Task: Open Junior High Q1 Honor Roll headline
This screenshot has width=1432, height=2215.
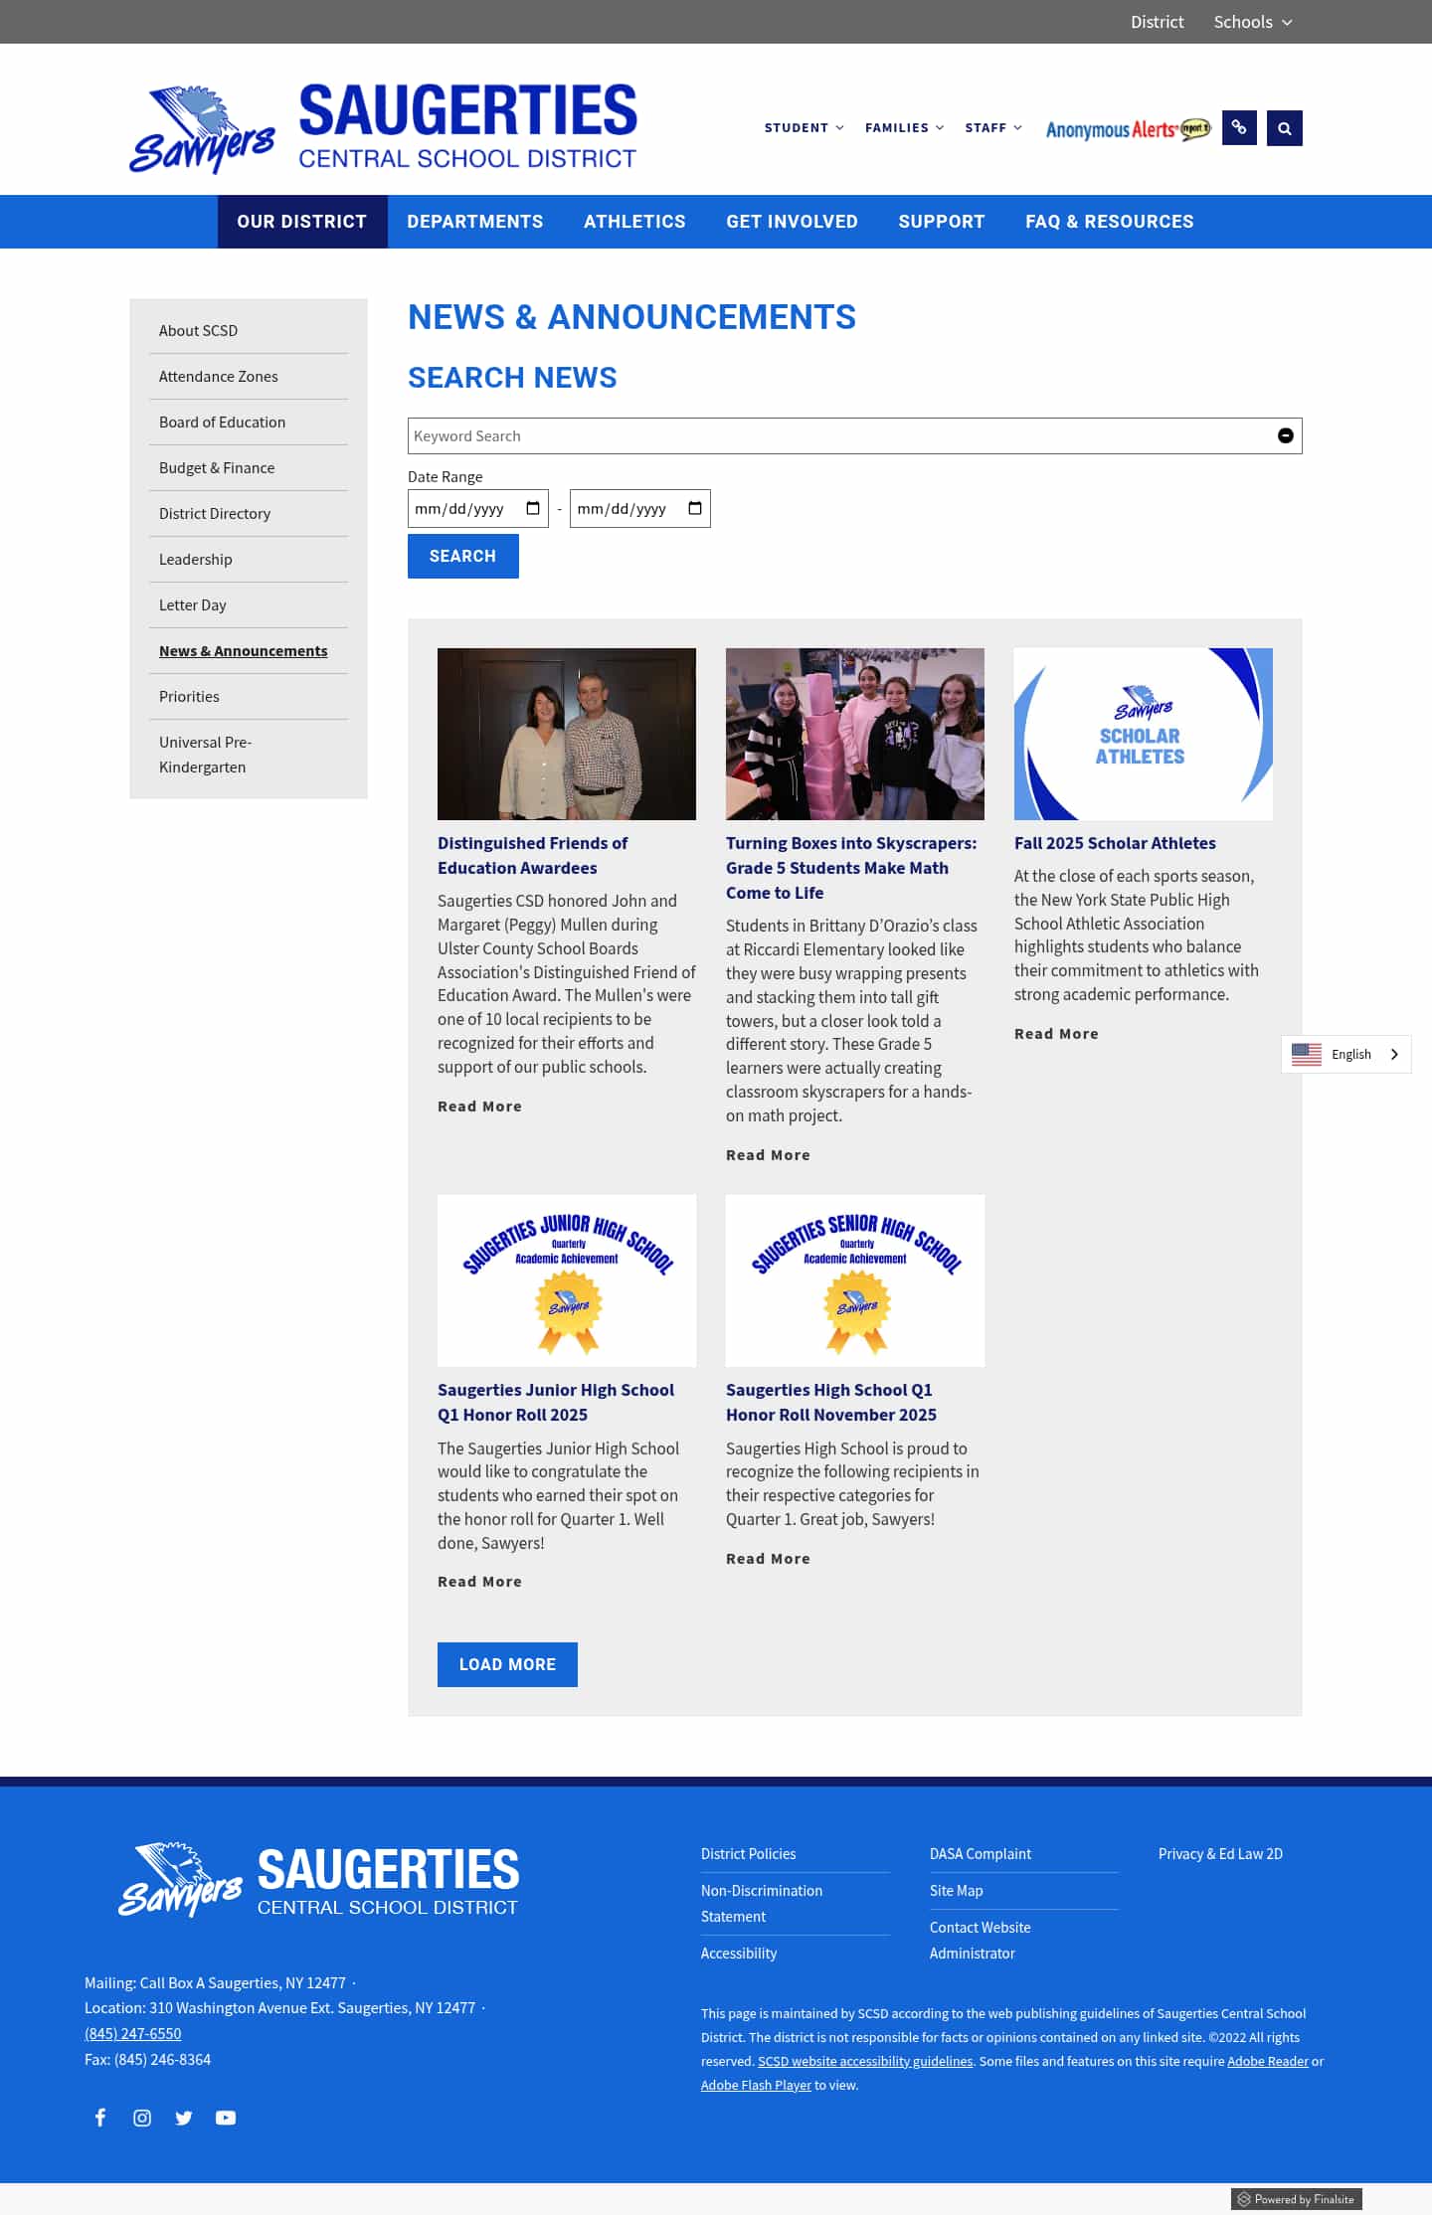Action: (x=556, y=1402)
